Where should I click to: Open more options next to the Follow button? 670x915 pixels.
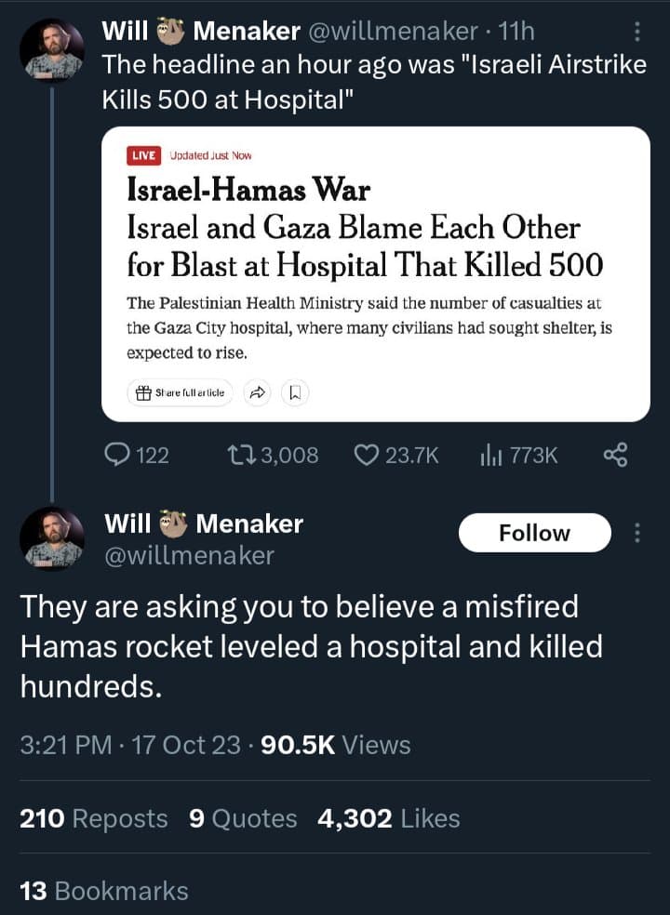(637, 533)
